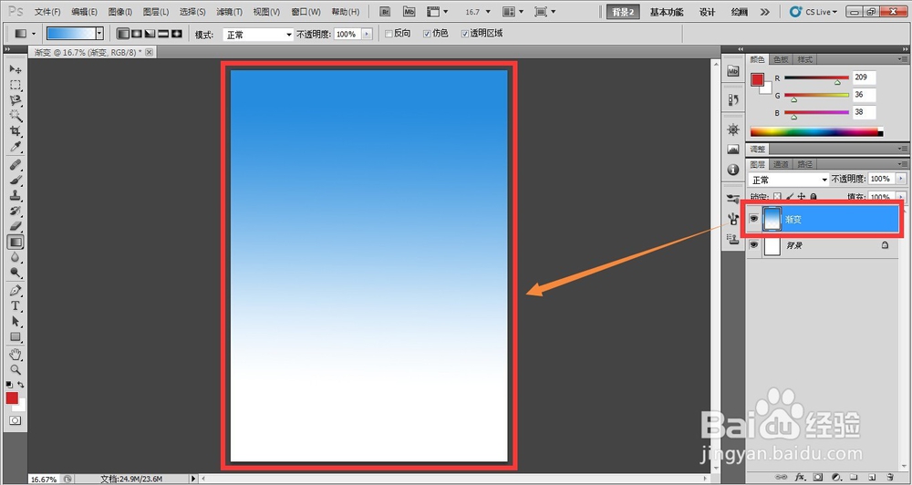Select the Brush tool
The image size is (912, 485).
pyautogui.click(x=16, y=181)
